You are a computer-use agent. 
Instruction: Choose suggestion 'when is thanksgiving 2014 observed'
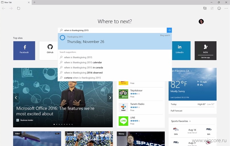point(115,73)
